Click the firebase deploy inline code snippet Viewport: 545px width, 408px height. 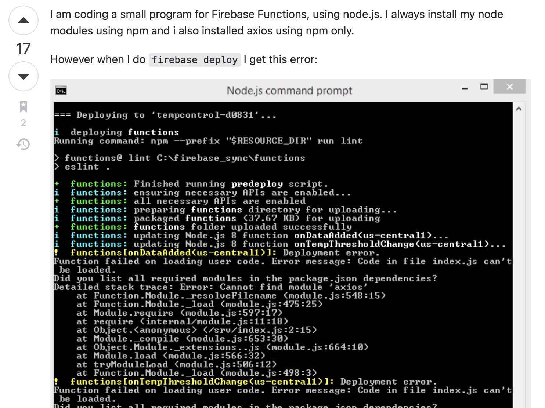194,59
